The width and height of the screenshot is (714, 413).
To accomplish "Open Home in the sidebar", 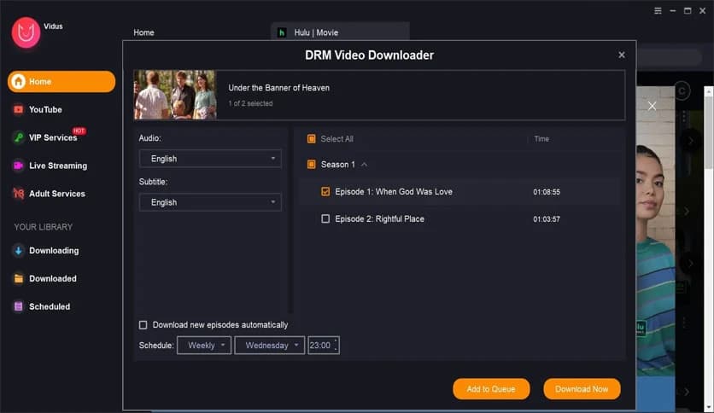I will (61, 81).
